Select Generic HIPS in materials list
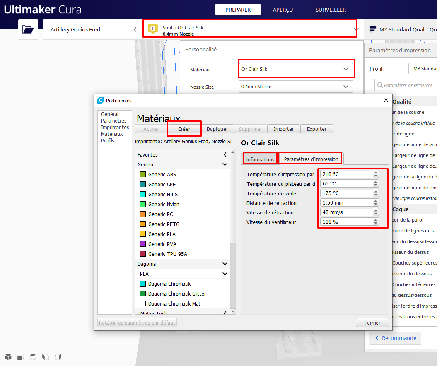Image resolution: width=437 pixels, height=366 pixels. (183, 194)
